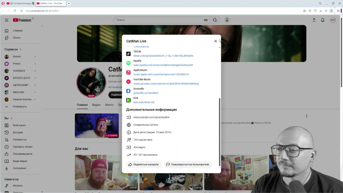Open the ЩЕРБОЗАВР subscription channel
Viewport: 343px width, 193px height.
coord(20,85)
